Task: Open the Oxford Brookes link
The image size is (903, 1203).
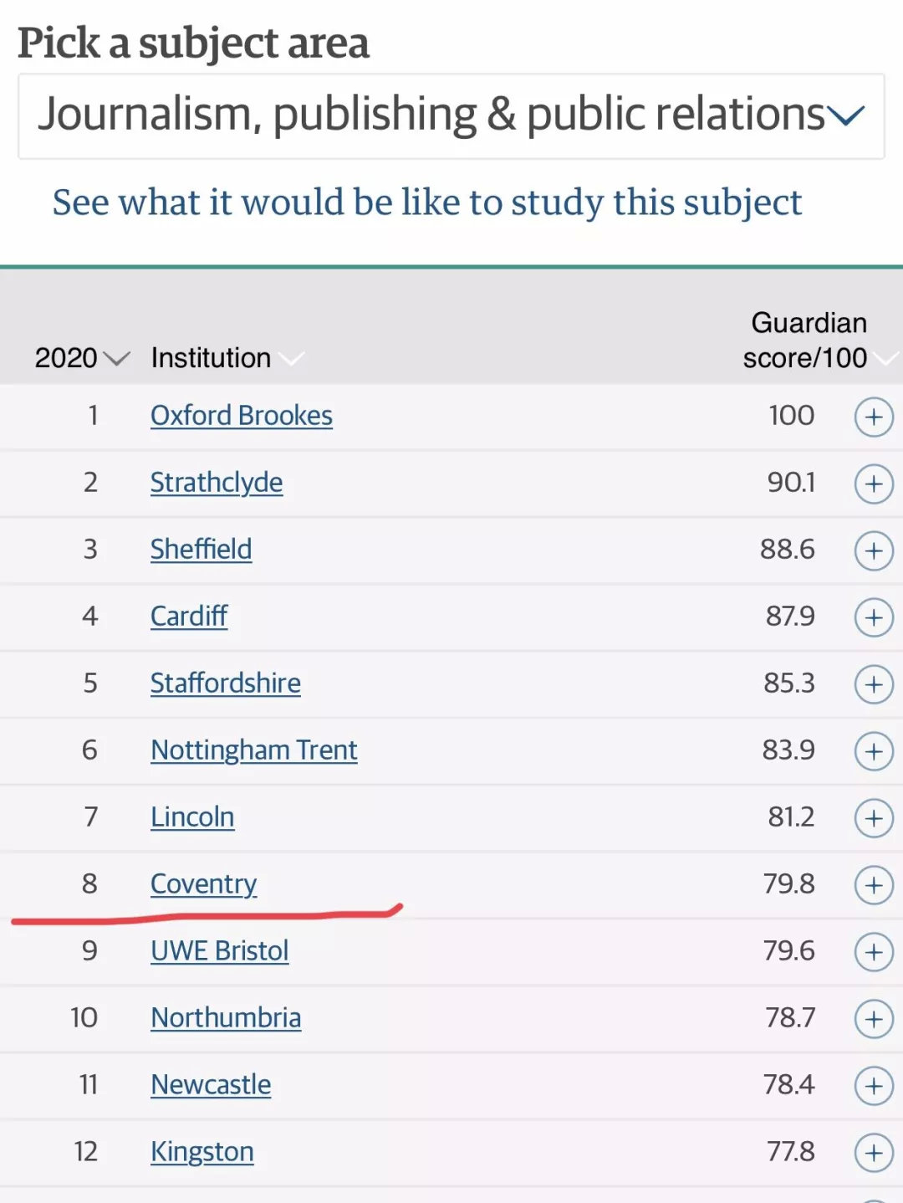Action: coord(241,416)
